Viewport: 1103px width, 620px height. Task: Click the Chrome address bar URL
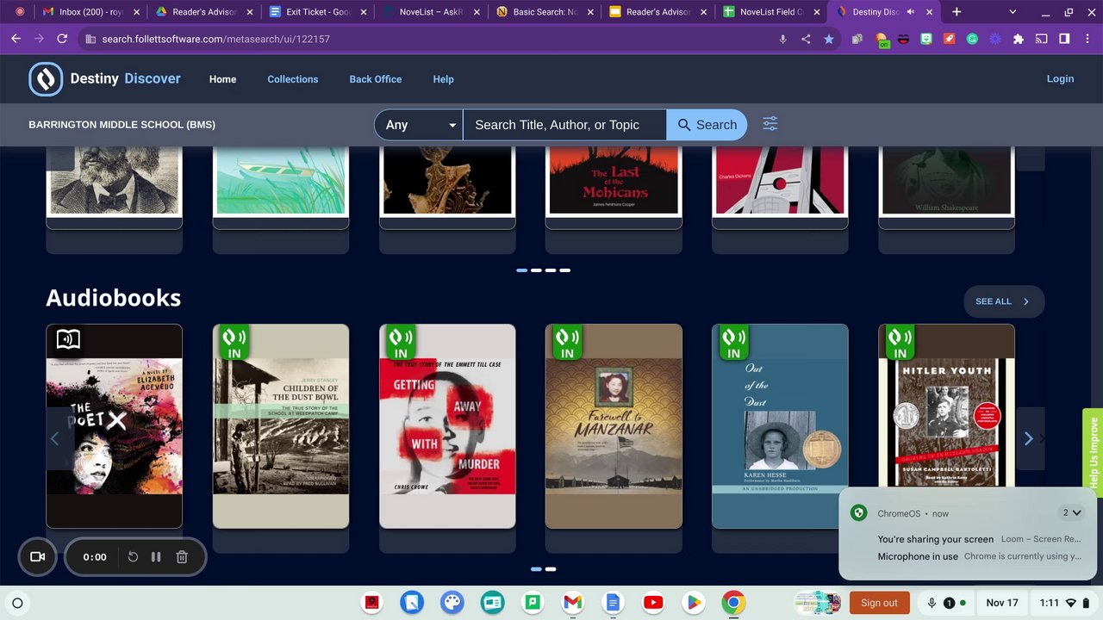tap(215, 39)
